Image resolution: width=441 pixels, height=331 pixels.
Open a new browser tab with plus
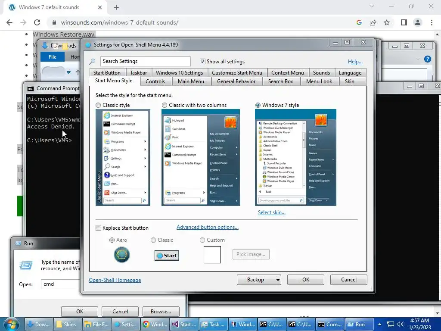click(116, 7)
